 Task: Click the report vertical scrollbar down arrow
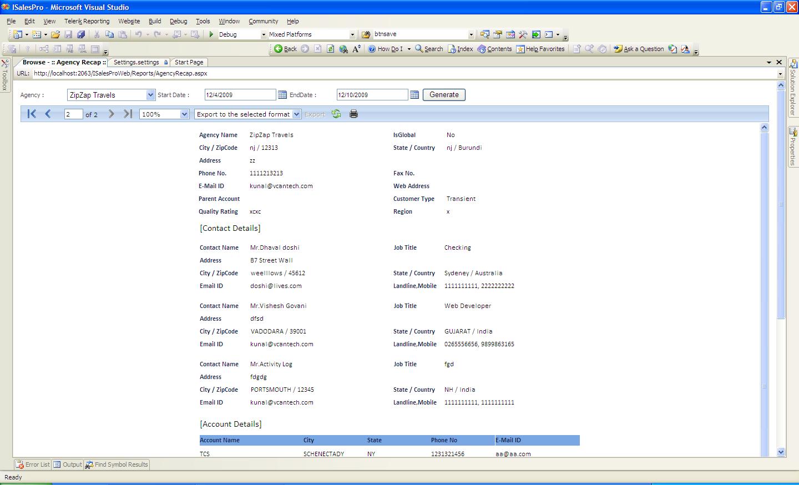click(781, 452)
